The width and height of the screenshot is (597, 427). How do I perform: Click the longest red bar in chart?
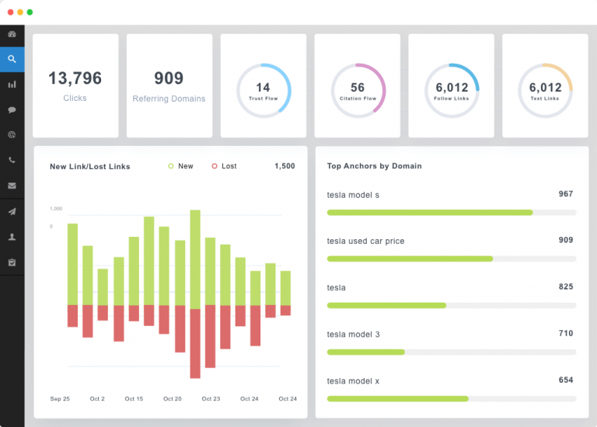point(195,343)
